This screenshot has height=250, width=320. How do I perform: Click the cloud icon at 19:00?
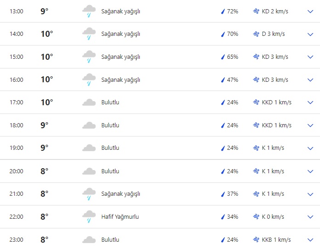(x=89, y=148)
